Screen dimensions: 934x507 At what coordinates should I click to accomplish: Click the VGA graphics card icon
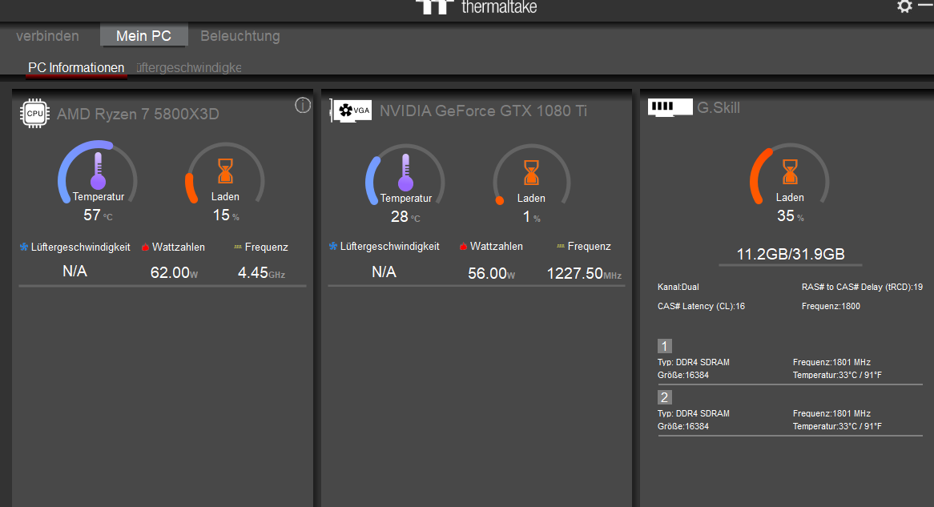point(352,111)
